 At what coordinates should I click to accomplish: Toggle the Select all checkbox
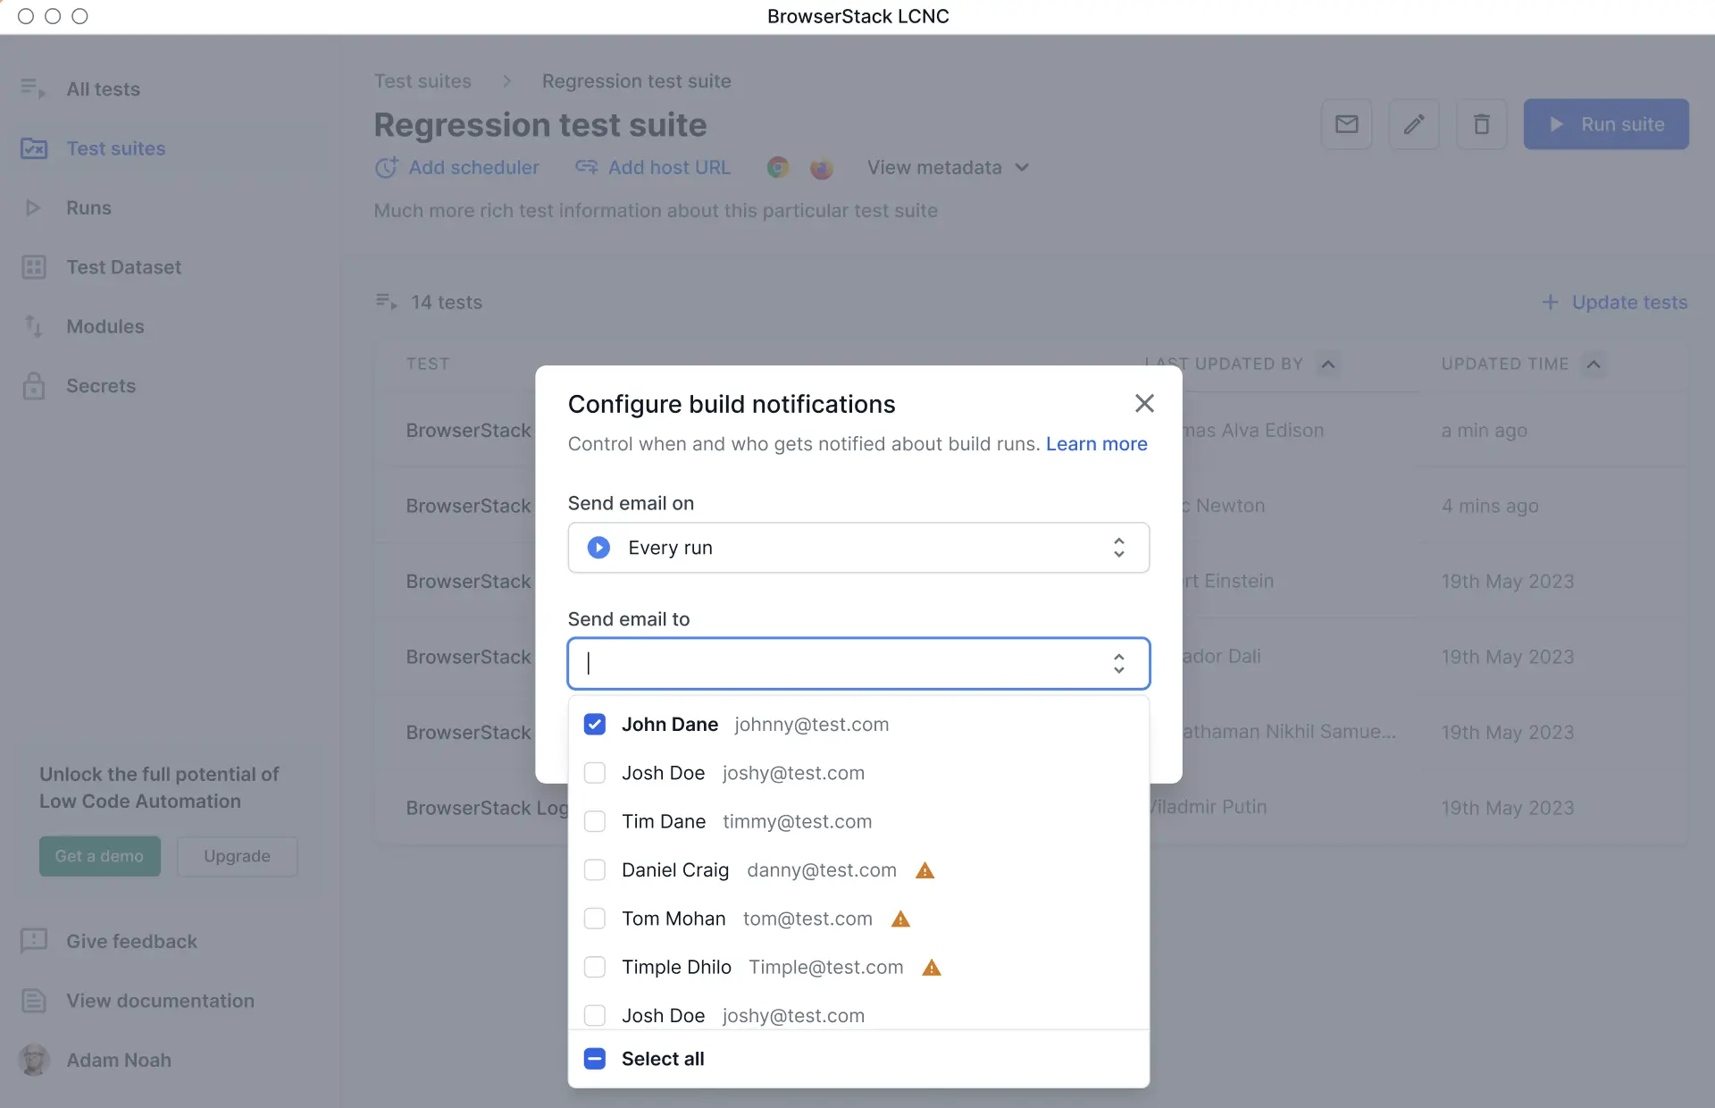[x=595, y=1059]
